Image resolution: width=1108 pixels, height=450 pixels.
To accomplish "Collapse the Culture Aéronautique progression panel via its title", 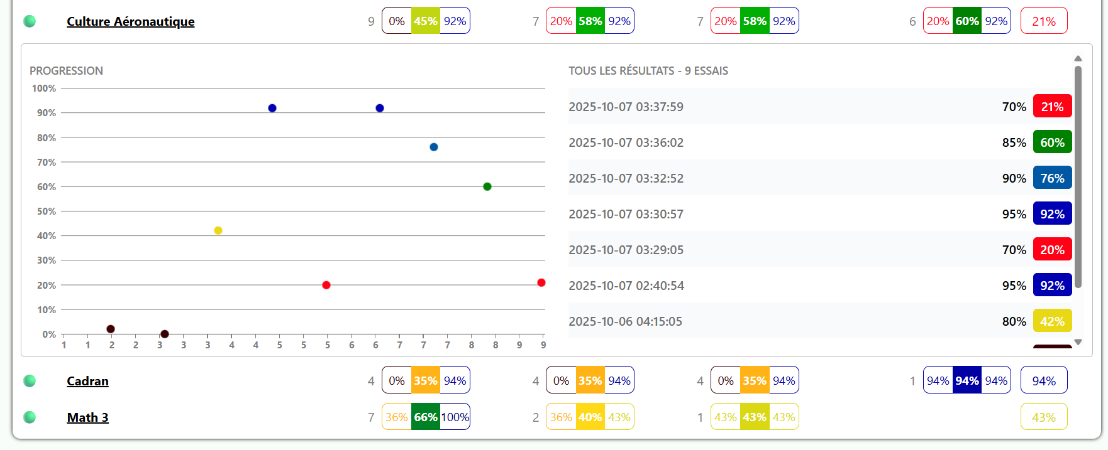I will [131, 21].
